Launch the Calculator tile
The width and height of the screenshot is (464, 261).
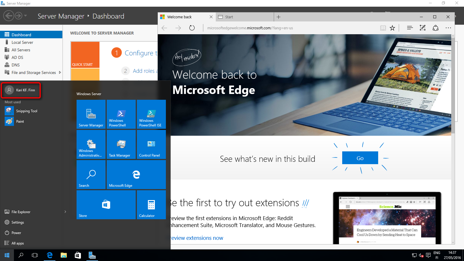coord(151,205)
